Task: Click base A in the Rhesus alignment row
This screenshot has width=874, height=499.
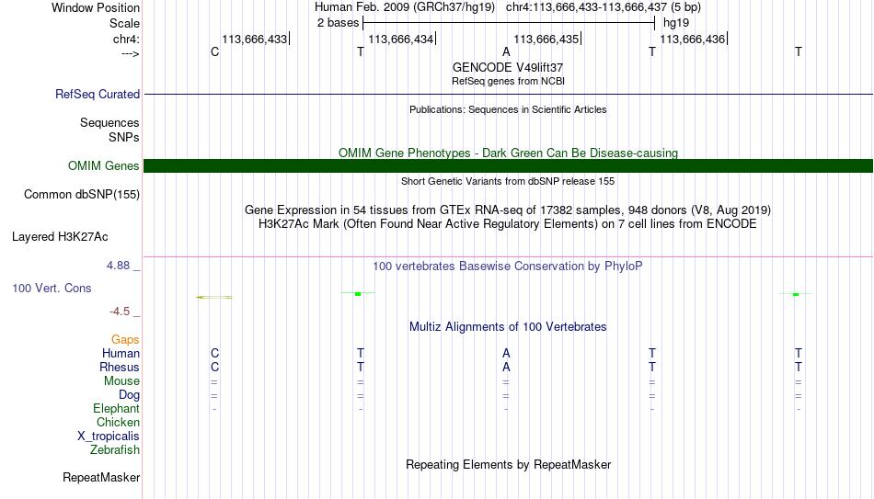Action: [x=506, y=367]
